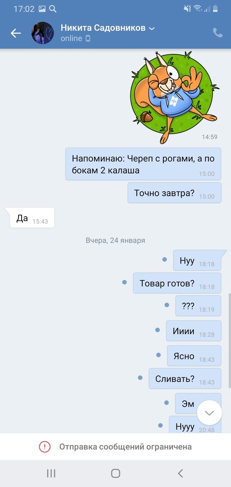Expand the chevron next to Никита Садовников
Image resolution: width=231 pixels, height=487 pixels.
click(x=152, y=28)
